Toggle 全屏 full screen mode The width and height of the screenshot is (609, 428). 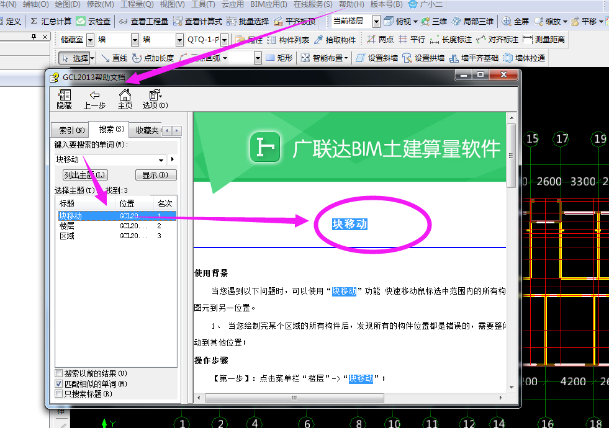tap(515, 21)
